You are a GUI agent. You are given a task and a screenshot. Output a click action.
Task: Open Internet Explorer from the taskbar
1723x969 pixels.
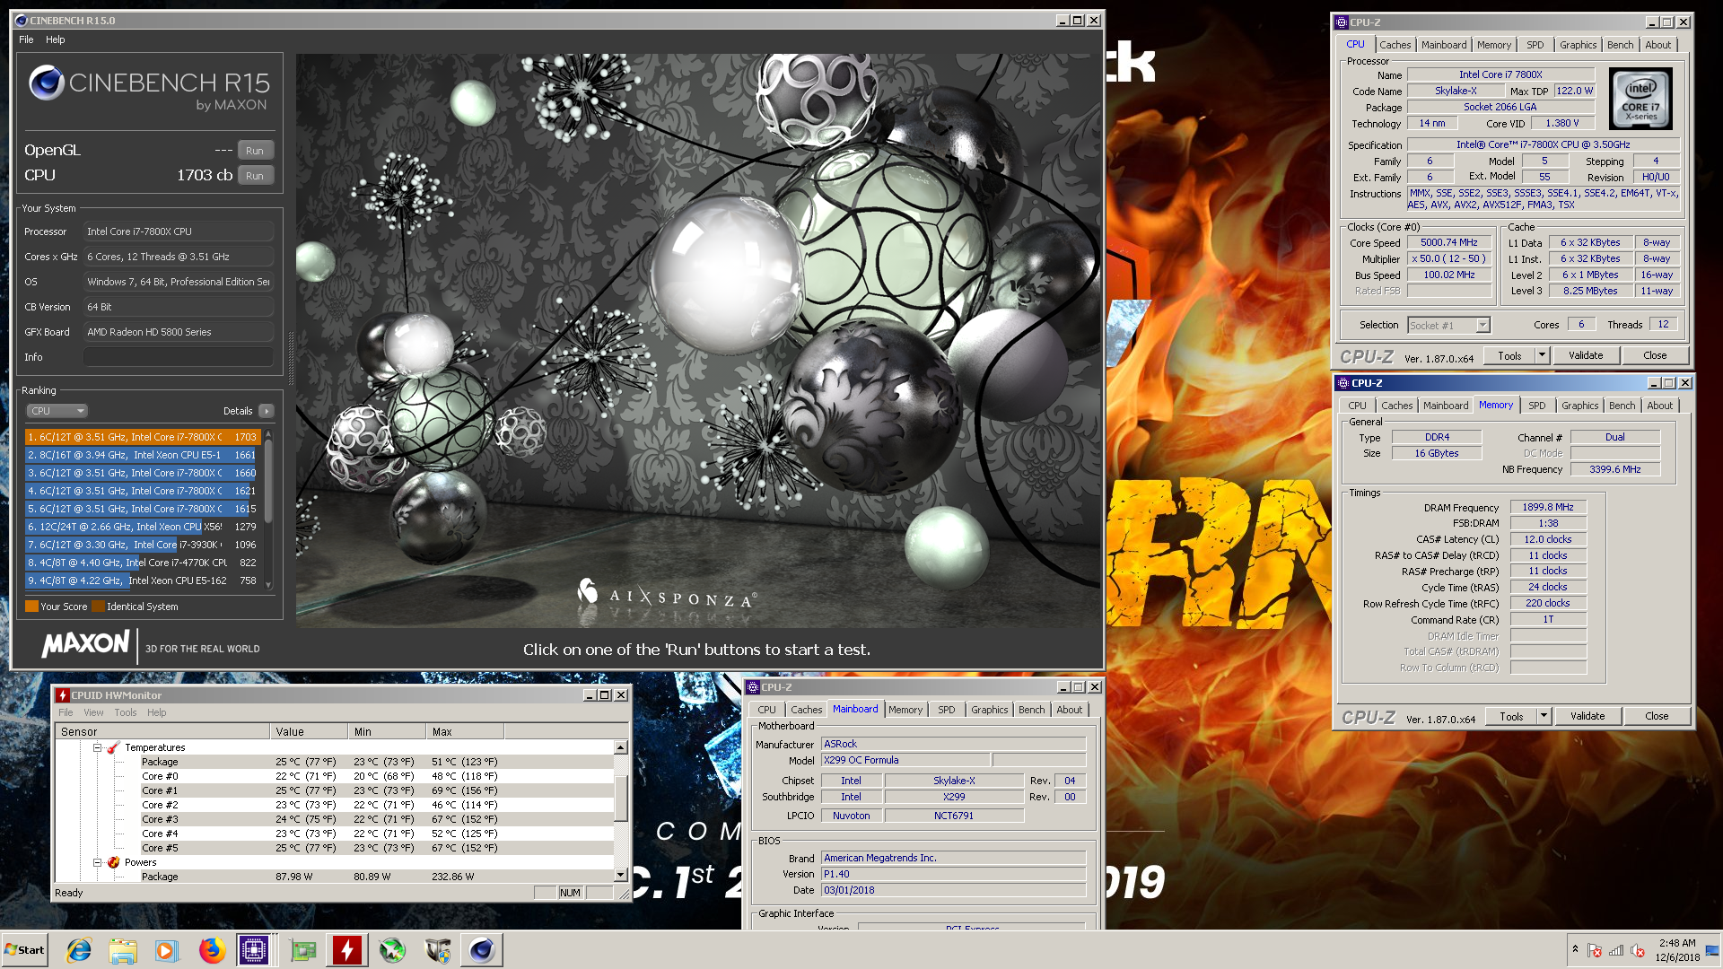(79, 950)
